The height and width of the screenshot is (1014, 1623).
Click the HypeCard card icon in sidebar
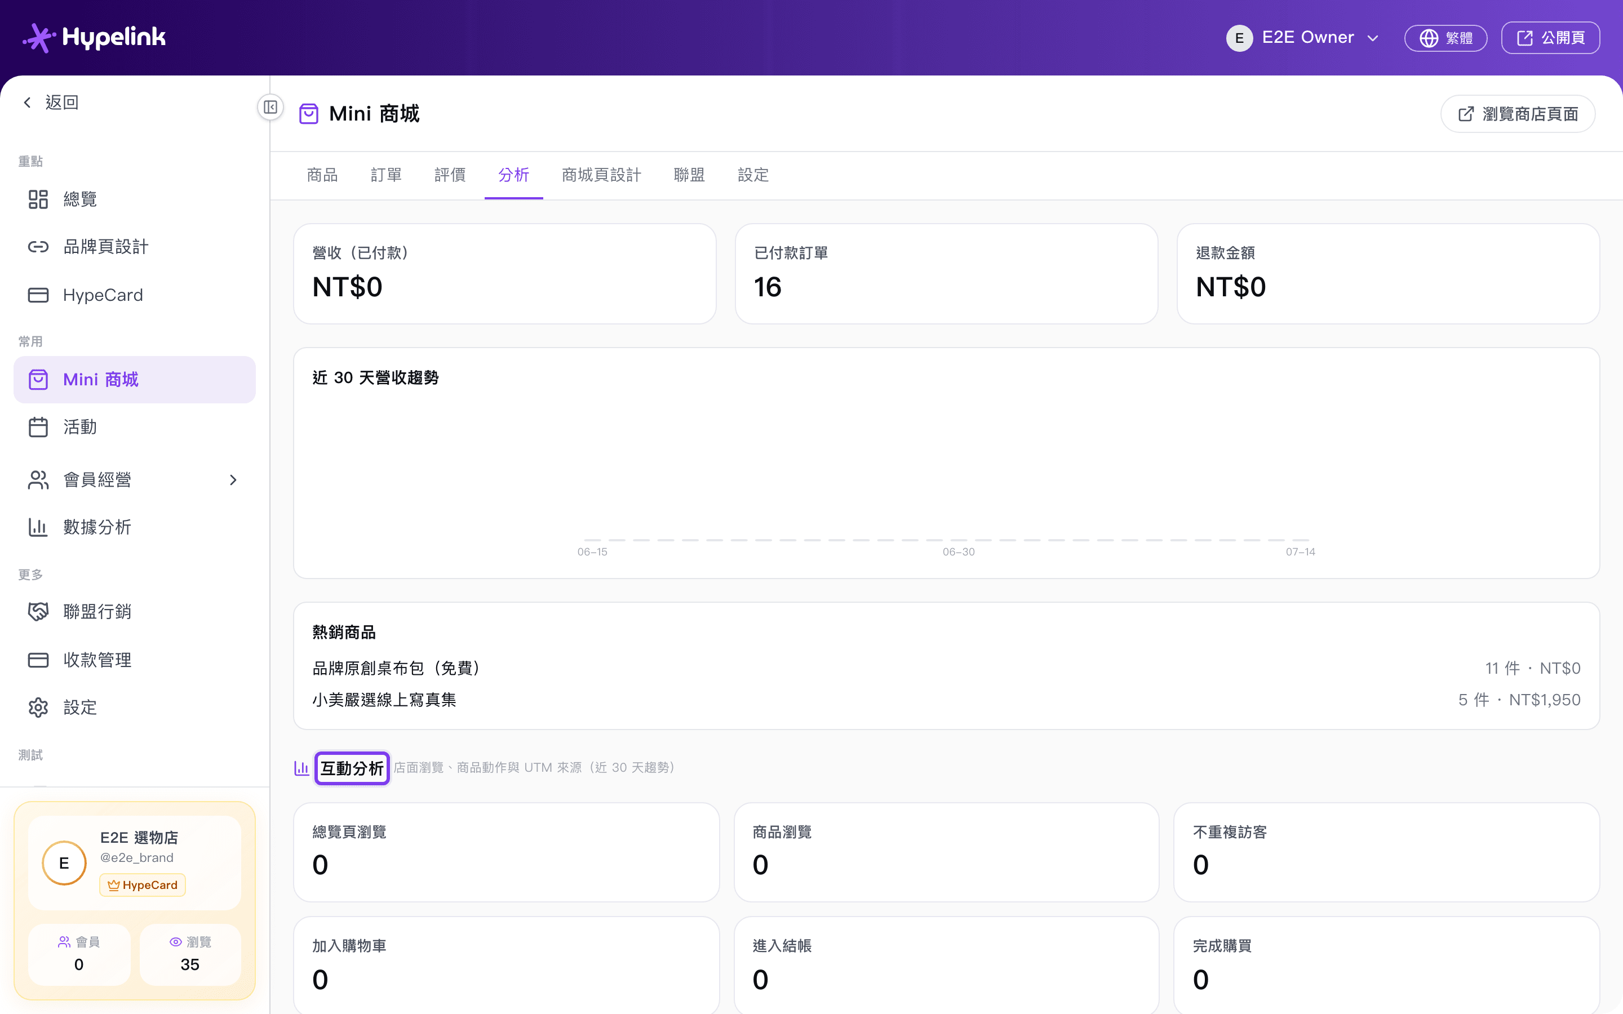(38, 295)
